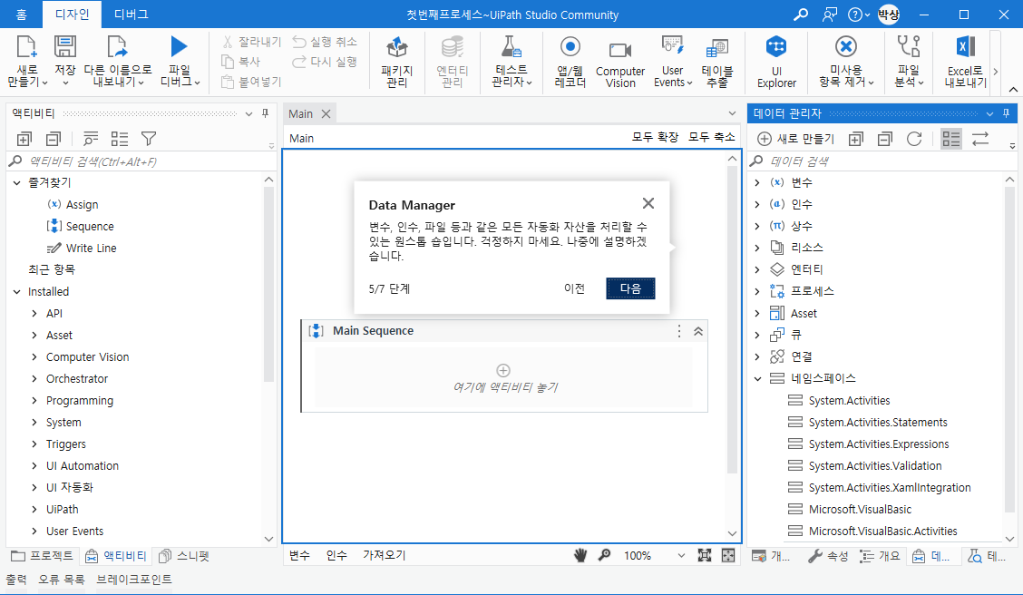Toggle list view button in Data Manager

pyautogui.click(x=951, y=138)
